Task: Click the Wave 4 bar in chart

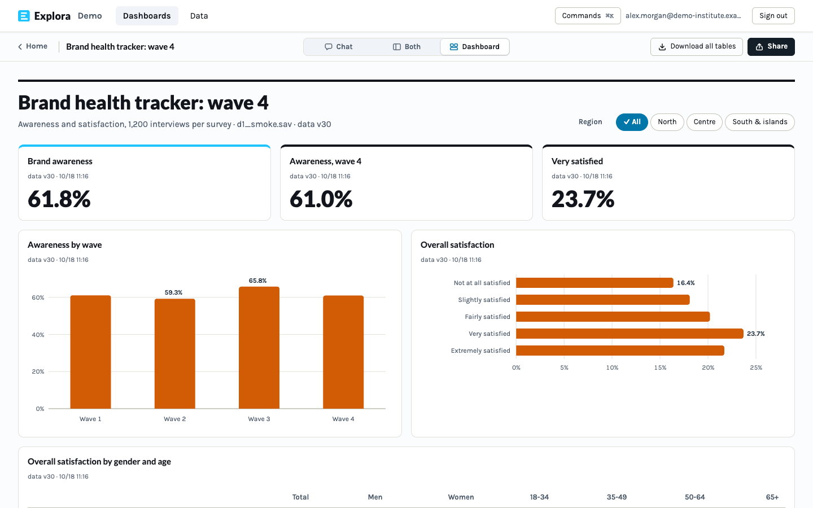Action: (x=343, y=352)
